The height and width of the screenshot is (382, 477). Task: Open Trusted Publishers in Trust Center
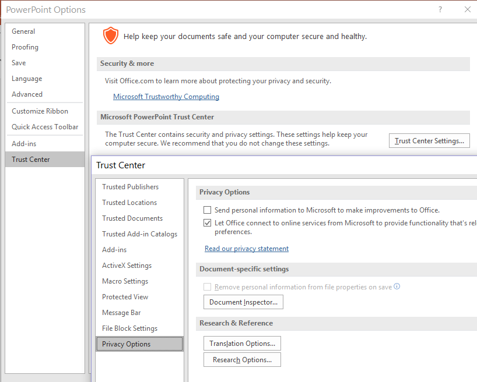coord(139,187)
